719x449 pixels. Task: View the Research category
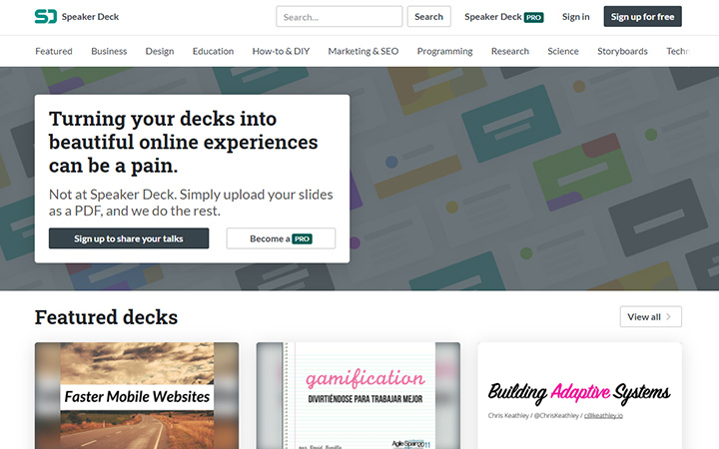click(509, 51)
